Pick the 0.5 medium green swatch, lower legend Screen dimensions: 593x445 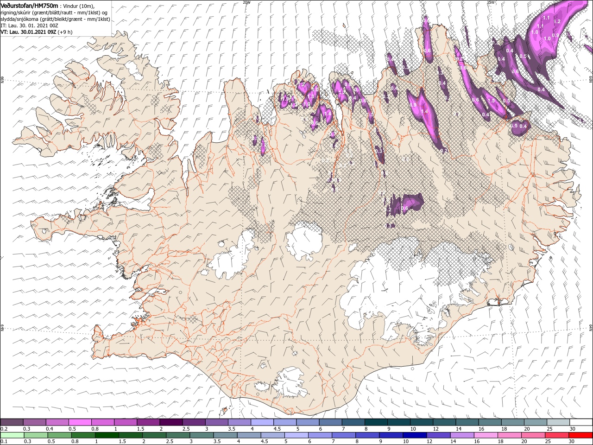click(60, 435)
